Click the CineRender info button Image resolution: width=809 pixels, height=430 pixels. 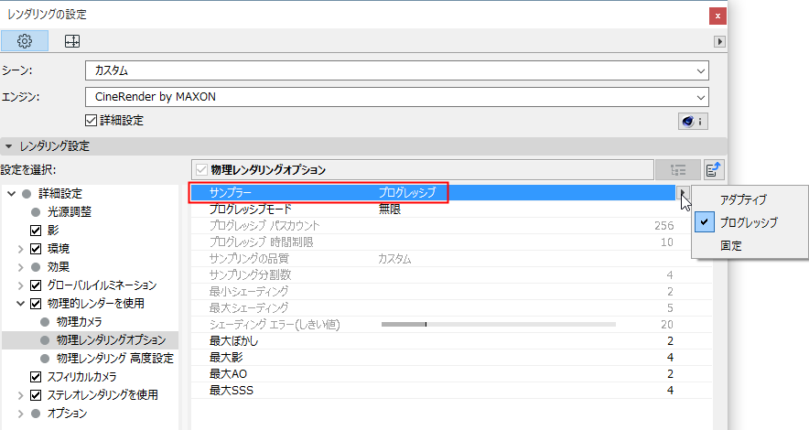(693, 122)
